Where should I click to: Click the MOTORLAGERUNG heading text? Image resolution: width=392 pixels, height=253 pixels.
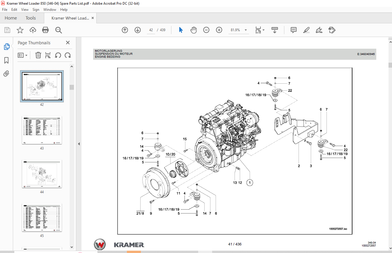(x=109, y=51)
